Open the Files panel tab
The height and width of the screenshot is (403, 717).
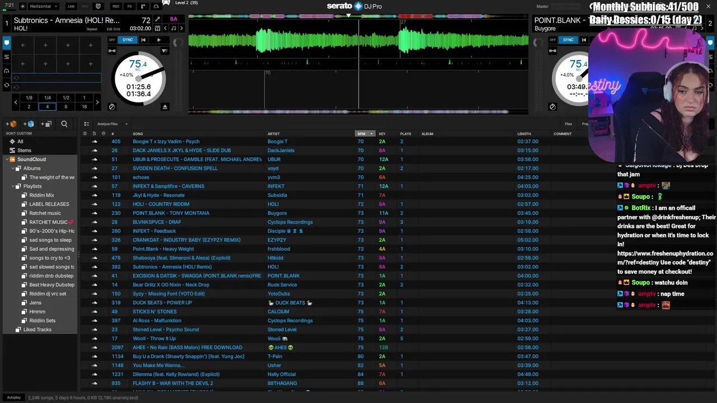pyautogui.click(x=568, y=124)
